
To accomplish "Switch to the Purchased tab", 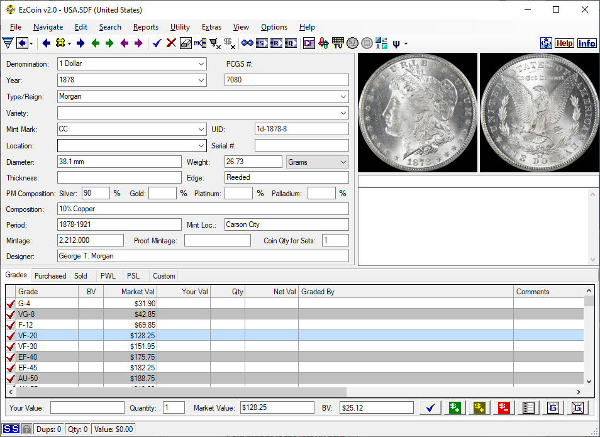I will point(50,275).
